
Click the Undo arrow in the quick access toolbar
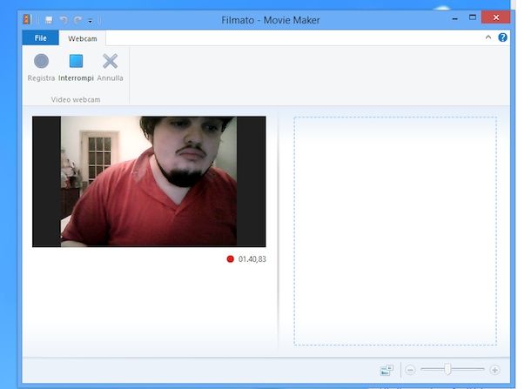63,19
